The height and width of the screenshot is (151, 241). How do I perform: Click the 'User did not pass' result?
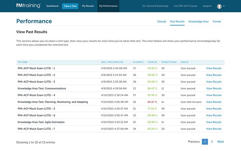tap(191, 102)
